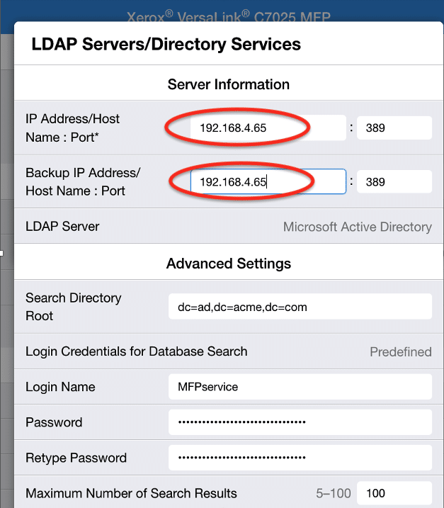Click the LDAP Server label text

(x=62, y=227)
